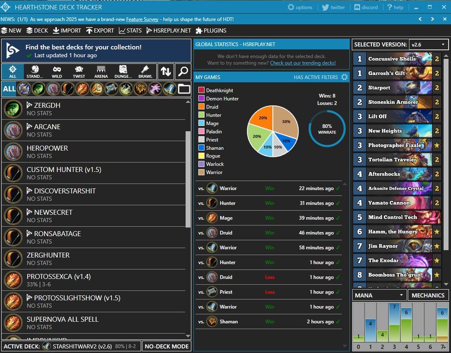Open the IMPORT menu
Screen dimensions: 451x353
pyautogui.click(x=67, y=31)
